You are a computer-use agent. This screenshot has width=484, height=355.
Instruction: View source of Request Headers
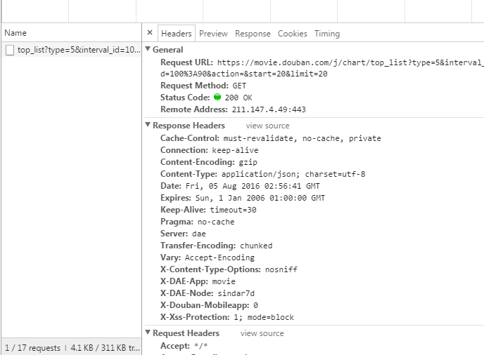tap(262, 333)
